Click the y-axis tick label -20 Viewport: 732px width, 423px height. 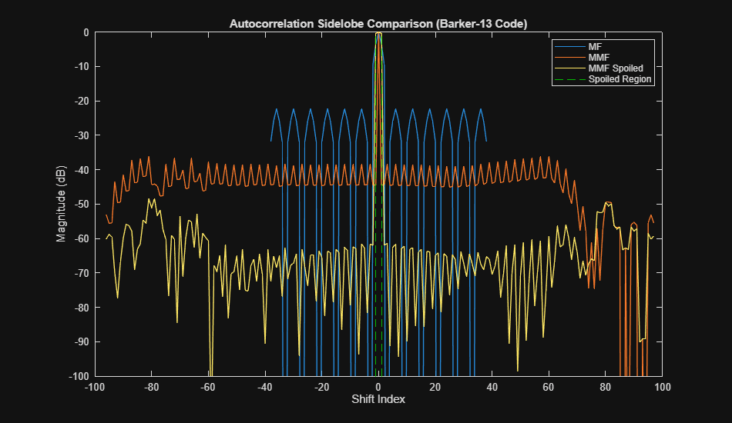point(81,101)
